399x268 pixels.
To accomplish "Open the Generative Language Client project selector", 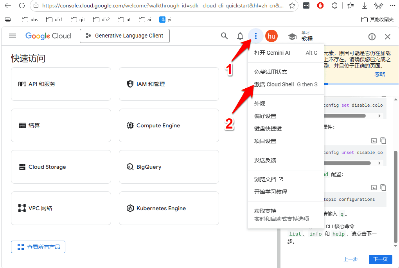I will tap(125, 36).
